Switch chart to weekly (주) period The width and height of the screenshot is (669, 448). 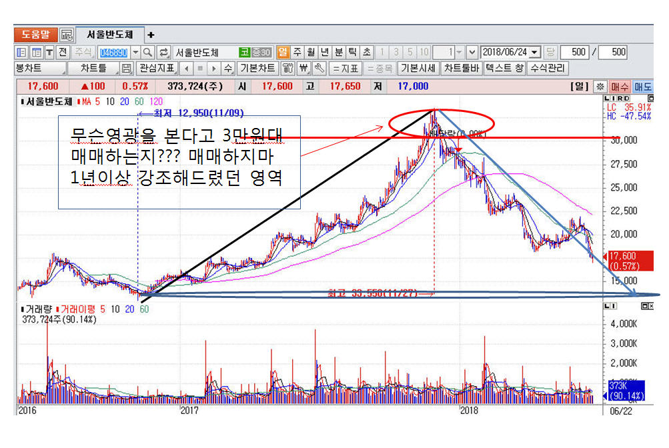296,52
